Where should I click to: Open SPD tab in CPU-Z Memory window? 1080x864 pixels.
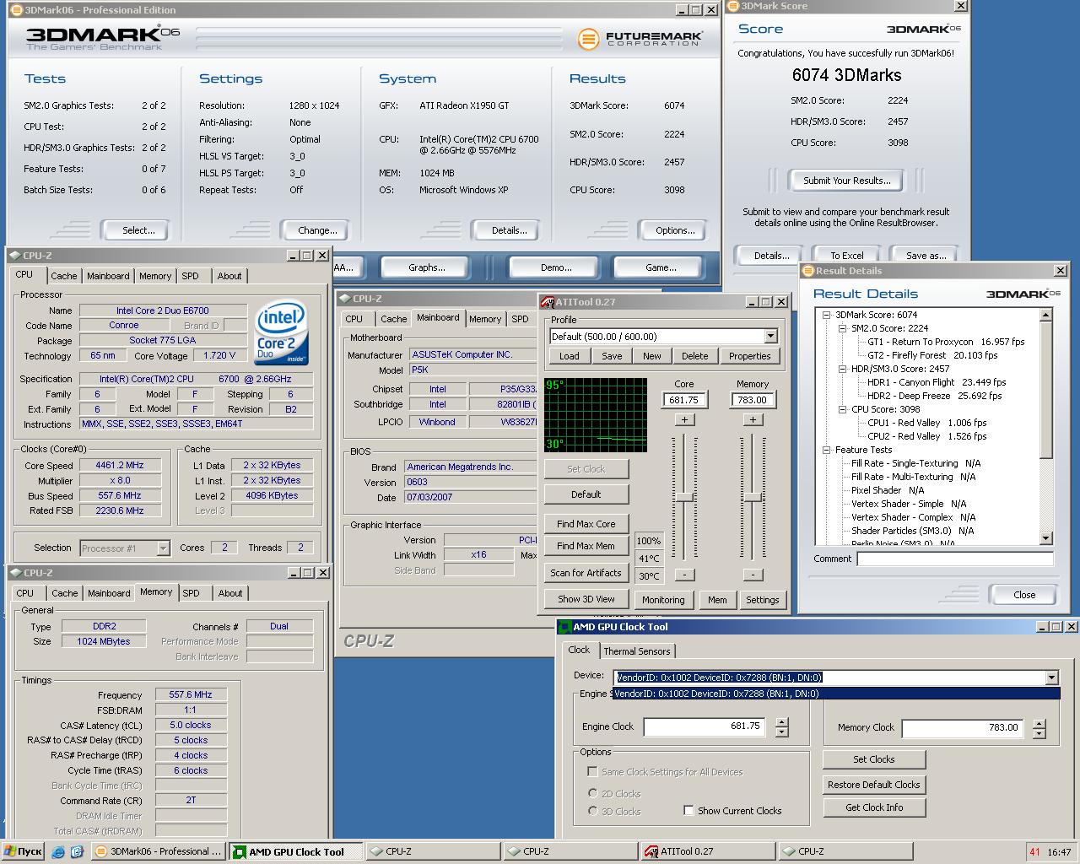pos(192,593)
